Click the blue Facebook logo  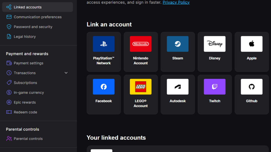pos(104,87)
